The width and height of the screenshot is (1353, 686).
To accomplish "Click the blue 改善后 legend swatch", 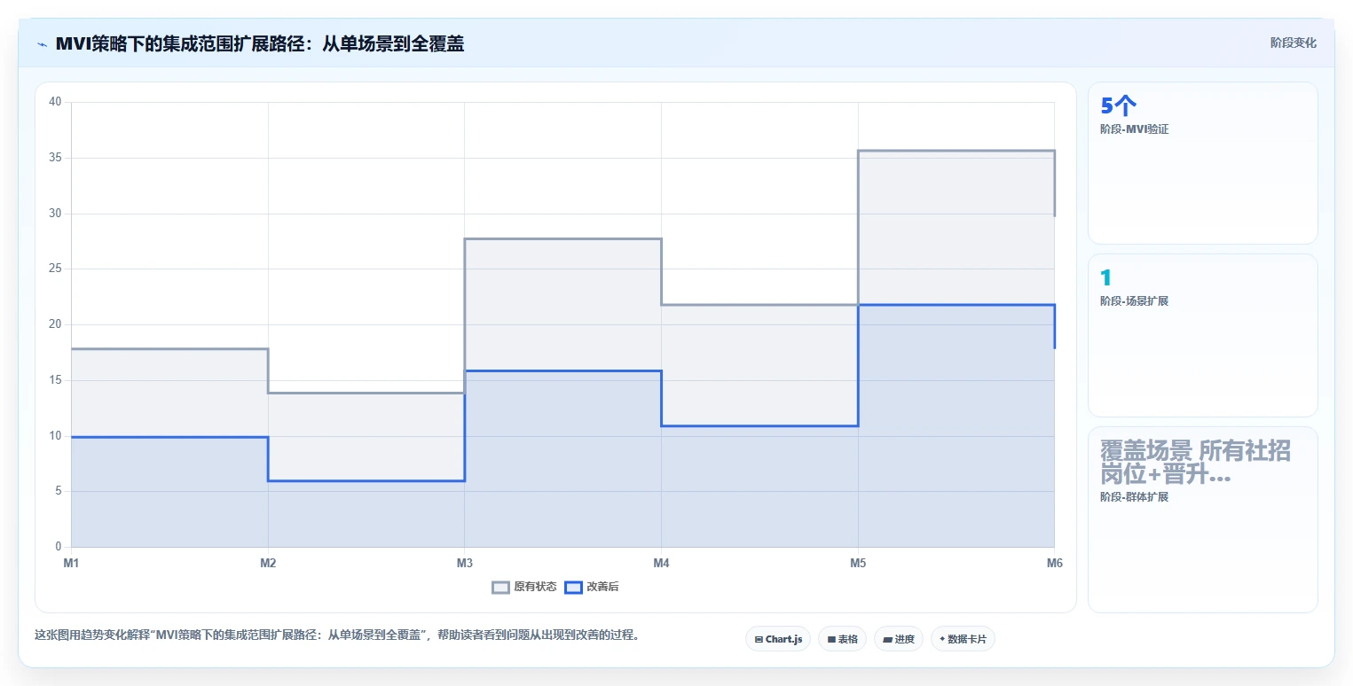I will point(574,587).
